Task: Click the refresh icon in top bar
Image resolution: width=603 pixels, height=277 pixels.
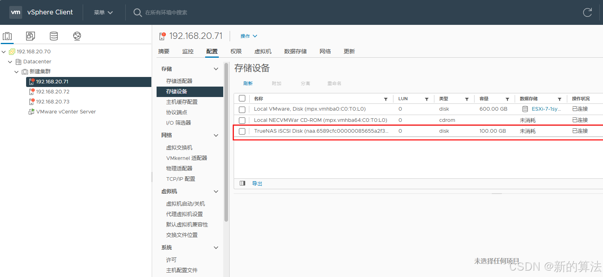Action: [587, 12]
